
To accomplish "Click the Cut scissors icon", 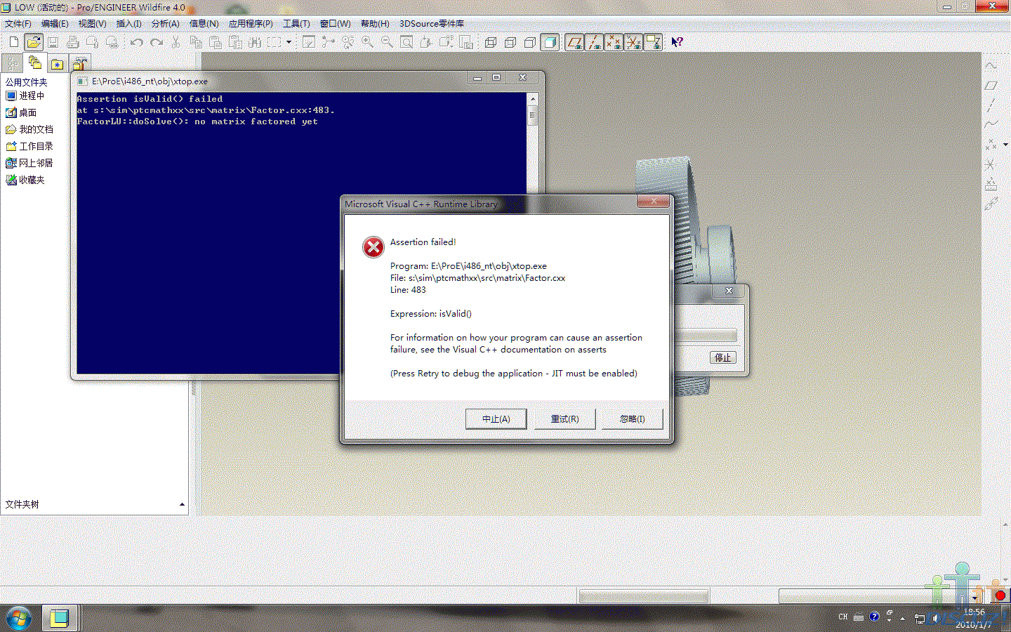I will point(176,42).
